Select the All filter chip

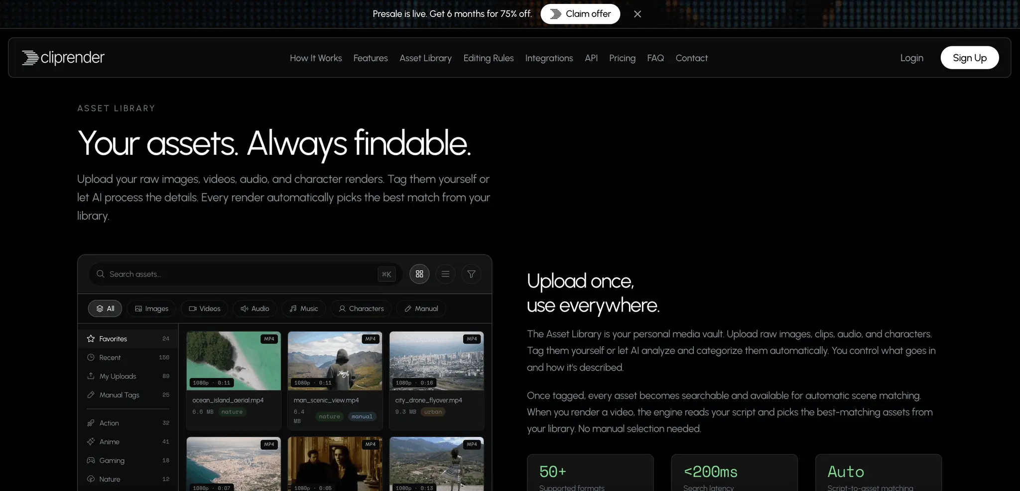pos(105,308)
